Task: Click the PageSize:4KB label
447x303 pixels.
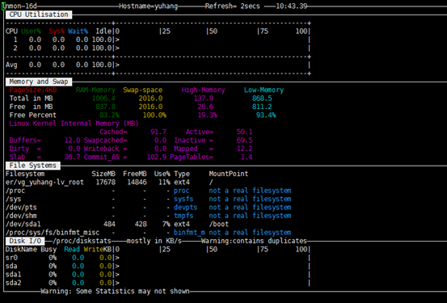Action: pos(33,90)
